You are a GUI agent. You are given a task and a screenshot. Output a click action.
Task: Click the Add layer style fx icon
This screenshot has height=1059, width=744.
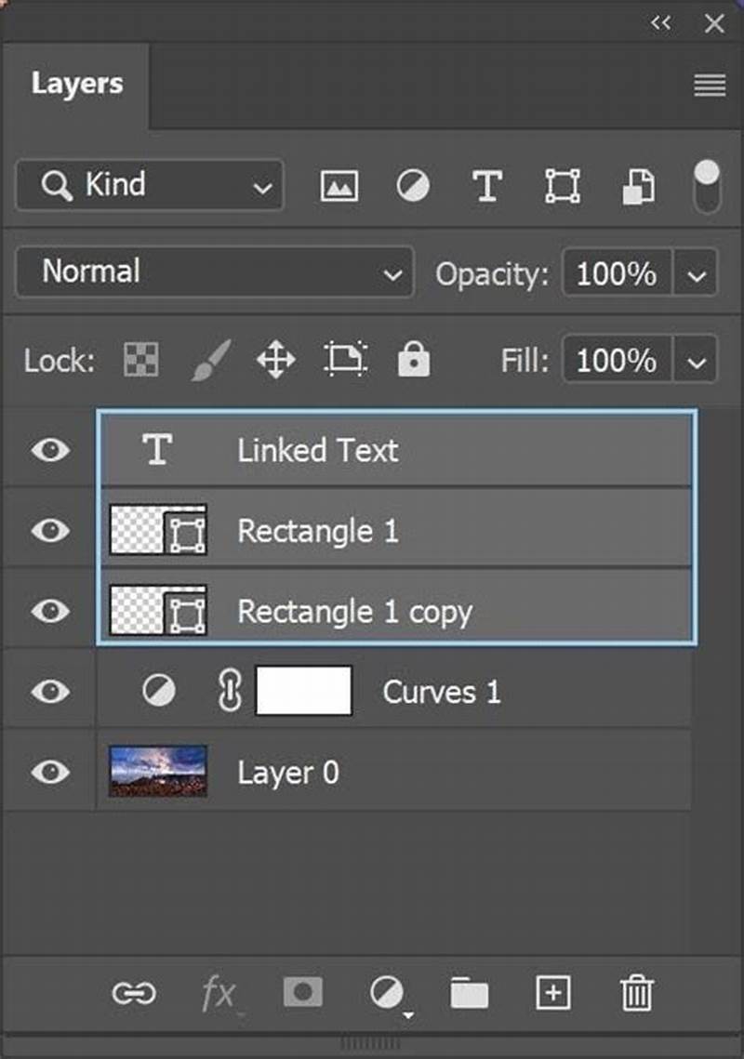coord(219,993)
